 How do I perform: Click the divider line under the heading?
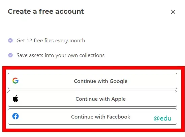tap(92, 26)
